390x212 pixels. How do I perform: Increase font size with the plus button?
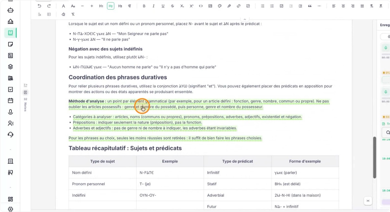[92, 6]
